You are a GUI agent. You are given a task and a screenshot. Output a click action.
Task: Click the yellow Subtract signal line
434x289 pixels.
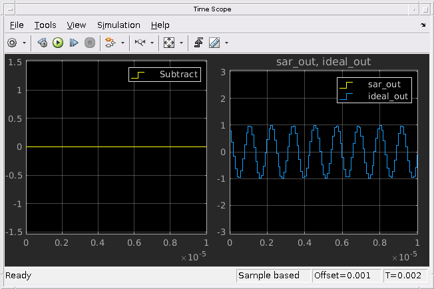(x=116, y=146)
